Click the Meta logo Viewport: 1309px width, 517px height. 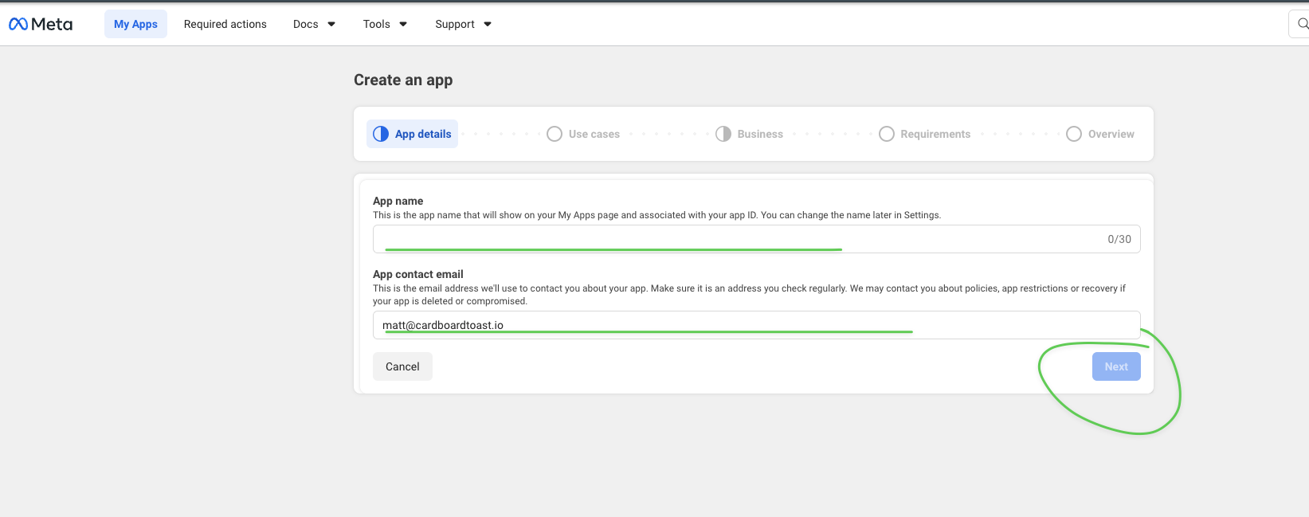click(41, 24)
